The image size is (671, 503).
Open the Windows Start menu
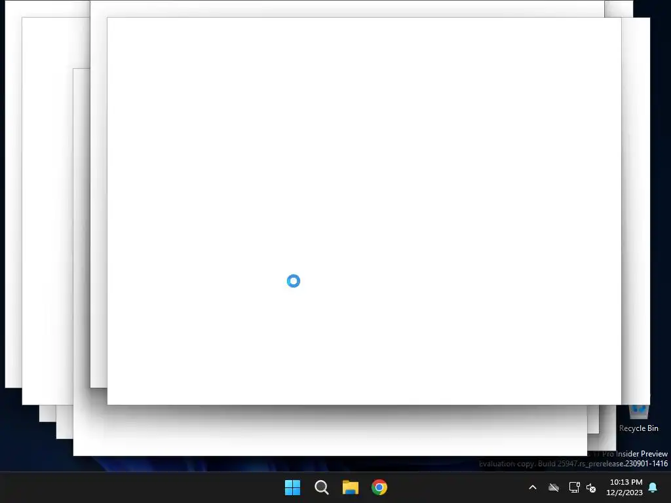point(293,487)
